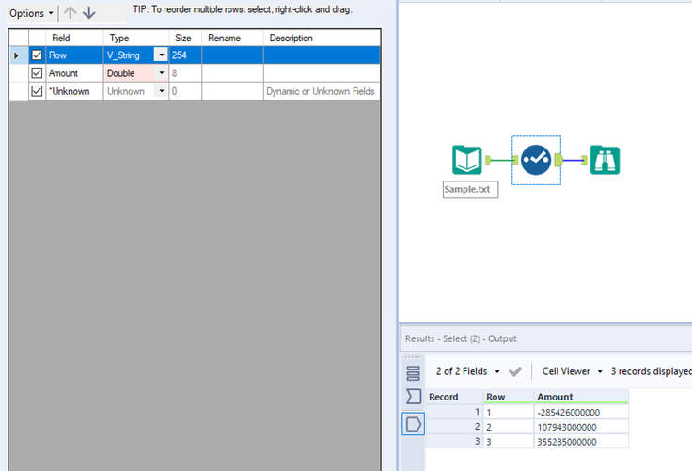Image resolution: width=692 pixels, height=471 pixels.
Task: Click Description cell for Amount field
Action: tap(322, 73)
